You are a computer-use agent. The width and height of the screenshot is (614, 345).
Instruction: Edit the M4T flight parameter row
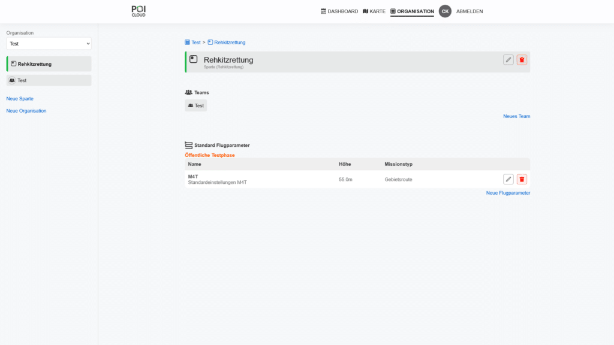click(x=508, y=179)
